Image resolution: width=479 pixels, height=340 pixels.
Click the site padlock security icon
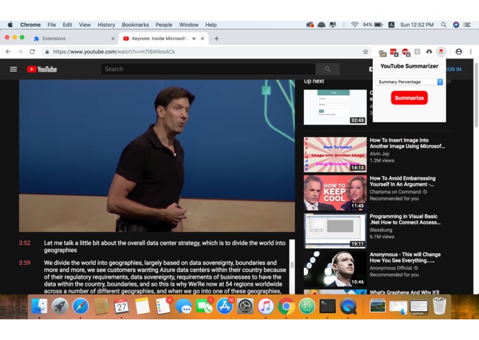pos(47,52)
